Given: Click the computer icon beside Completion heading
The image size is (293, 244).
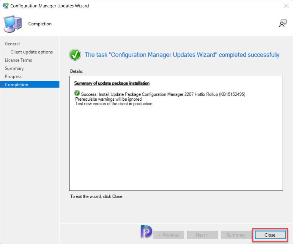Looking at the screenshot, I should click(x=12, y=24).
